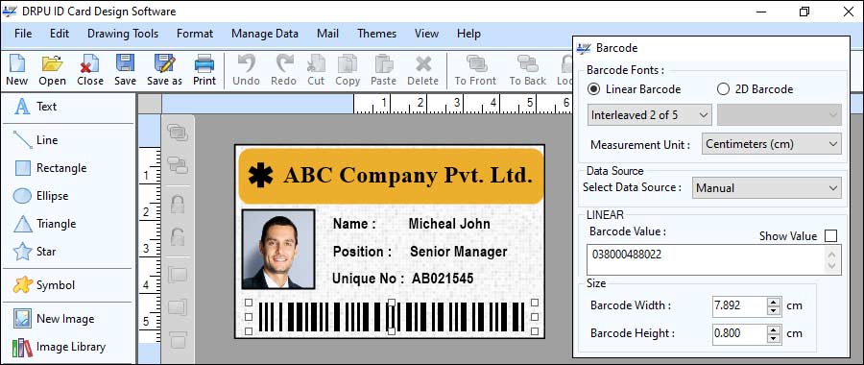Viewport: 864px width, 365px height.
Task: Click the Undo toolbar icon
Action: [247, 63]
